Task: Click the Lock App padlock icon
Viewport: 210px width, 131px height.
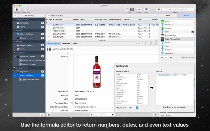Action: (x=17, y=9)
